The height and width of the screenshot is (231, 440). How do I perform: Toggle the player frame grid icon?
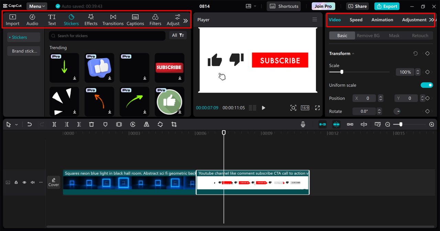(252, 108)
